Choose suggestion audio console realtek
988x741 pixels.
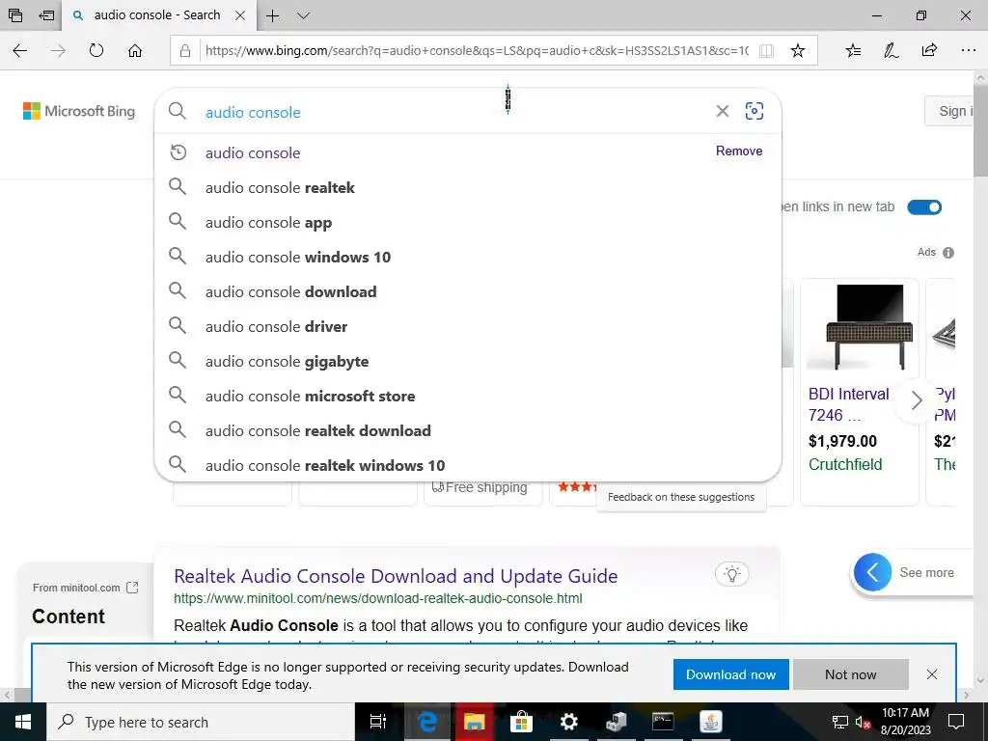[467, 188]
